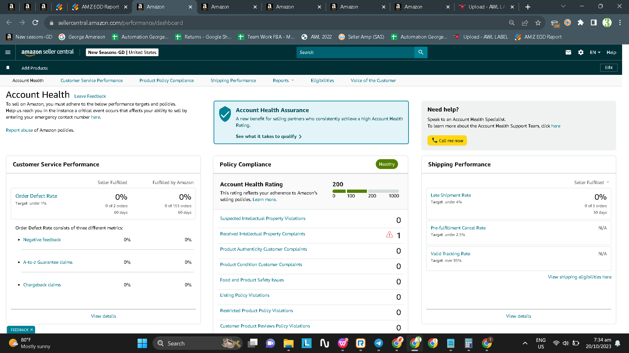Click the Healthy status badge

click(x=387, y=164)
